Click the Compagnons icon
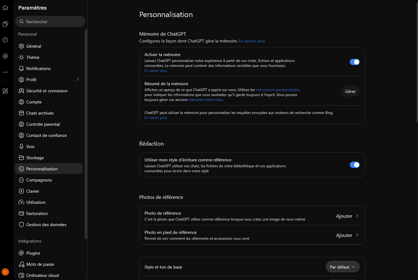The image size is (418, 280). pyautogui.click(x=21, y=180)
